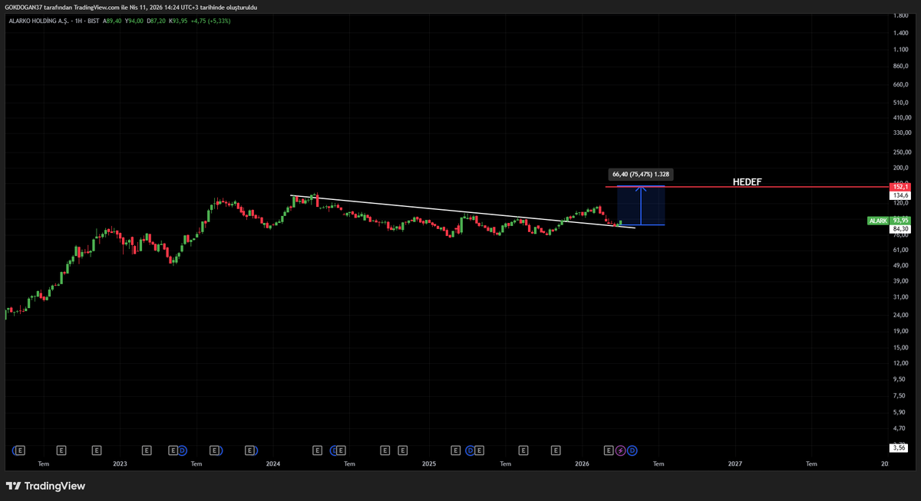Click the blue price range measurement box

pos(641,205)
